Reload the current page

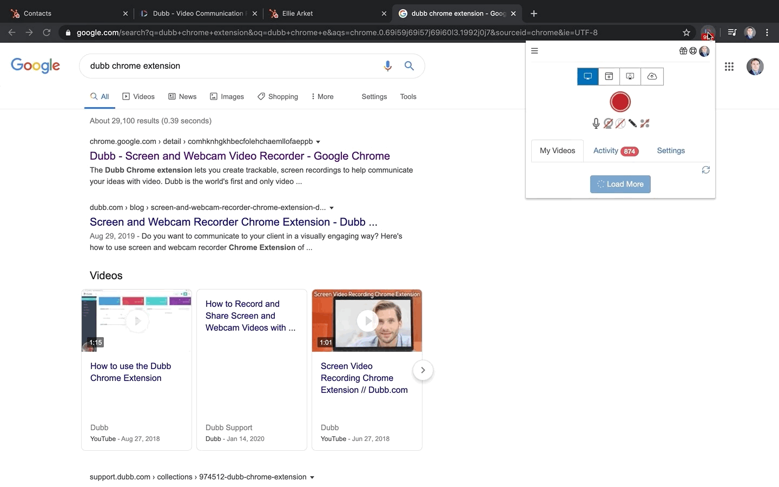tap(47, 32)
